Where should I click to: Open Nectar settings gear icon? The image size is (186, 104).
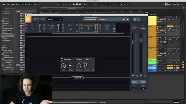coord(135,19)
